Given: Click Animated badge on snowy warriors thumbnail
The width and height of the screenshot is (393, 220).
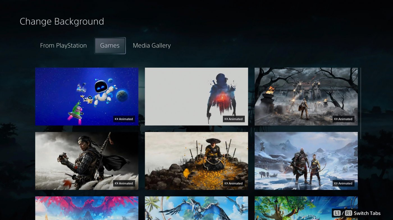Looking at the screenshot, I should [344, 184].
